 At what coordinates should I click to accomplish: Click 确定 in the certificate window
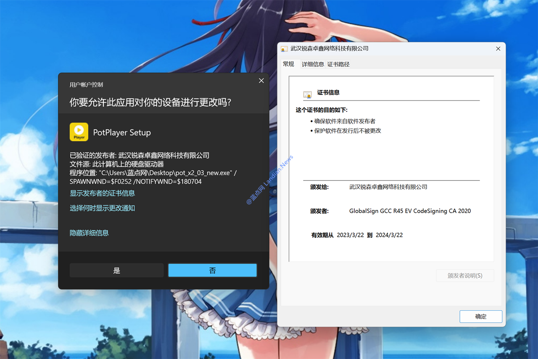(x=481, y=317)
